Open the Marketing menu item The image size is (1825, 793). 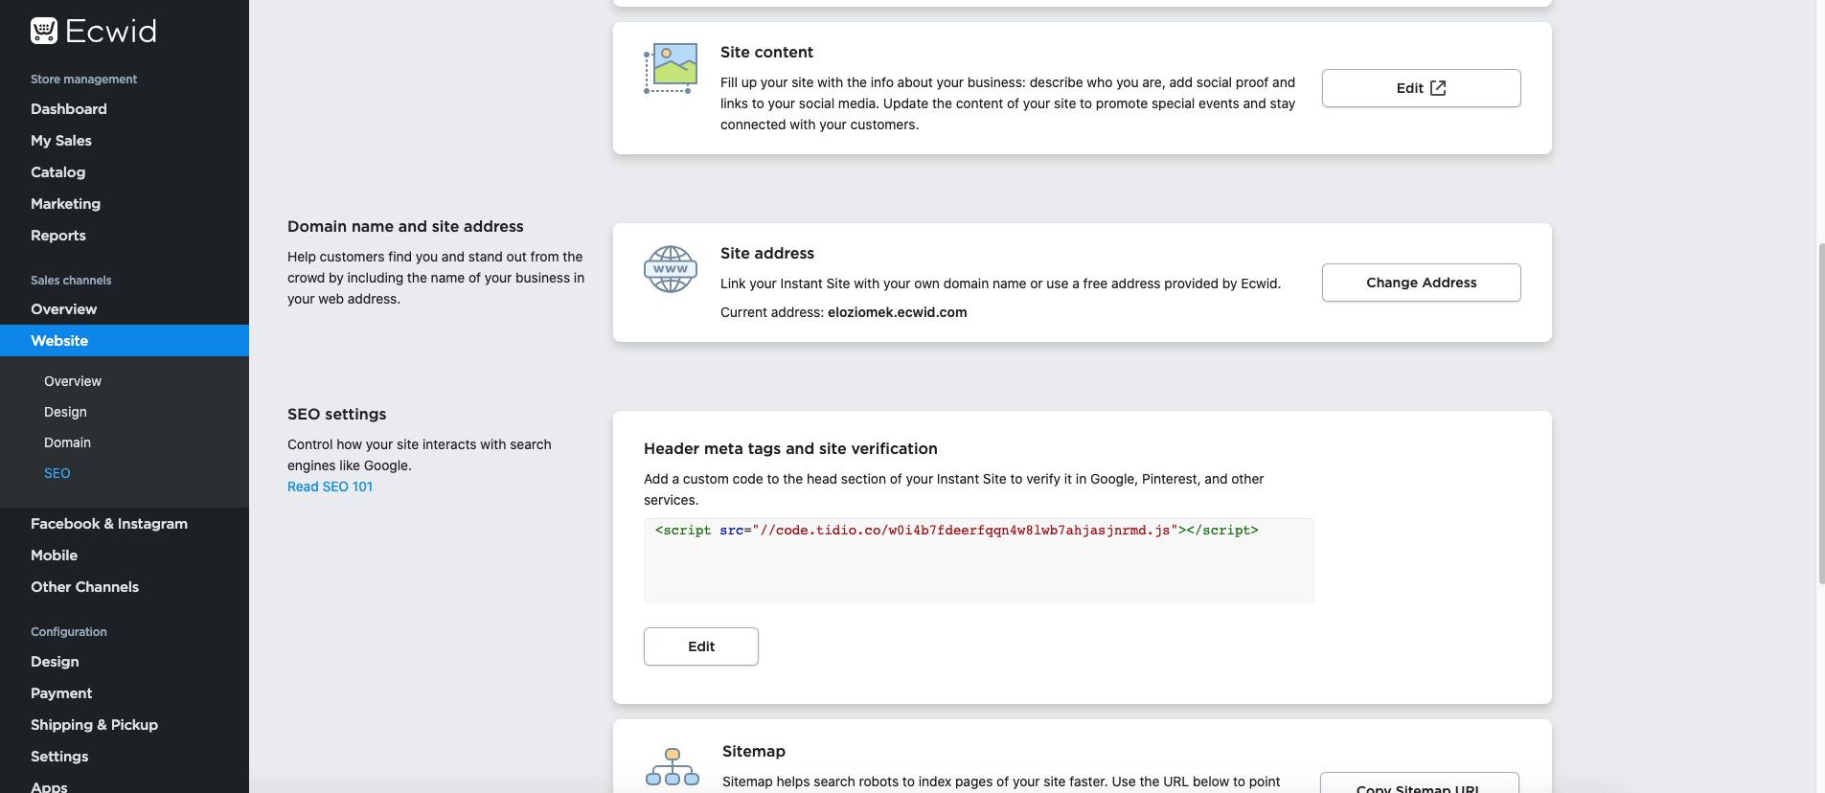click(65, 204)
